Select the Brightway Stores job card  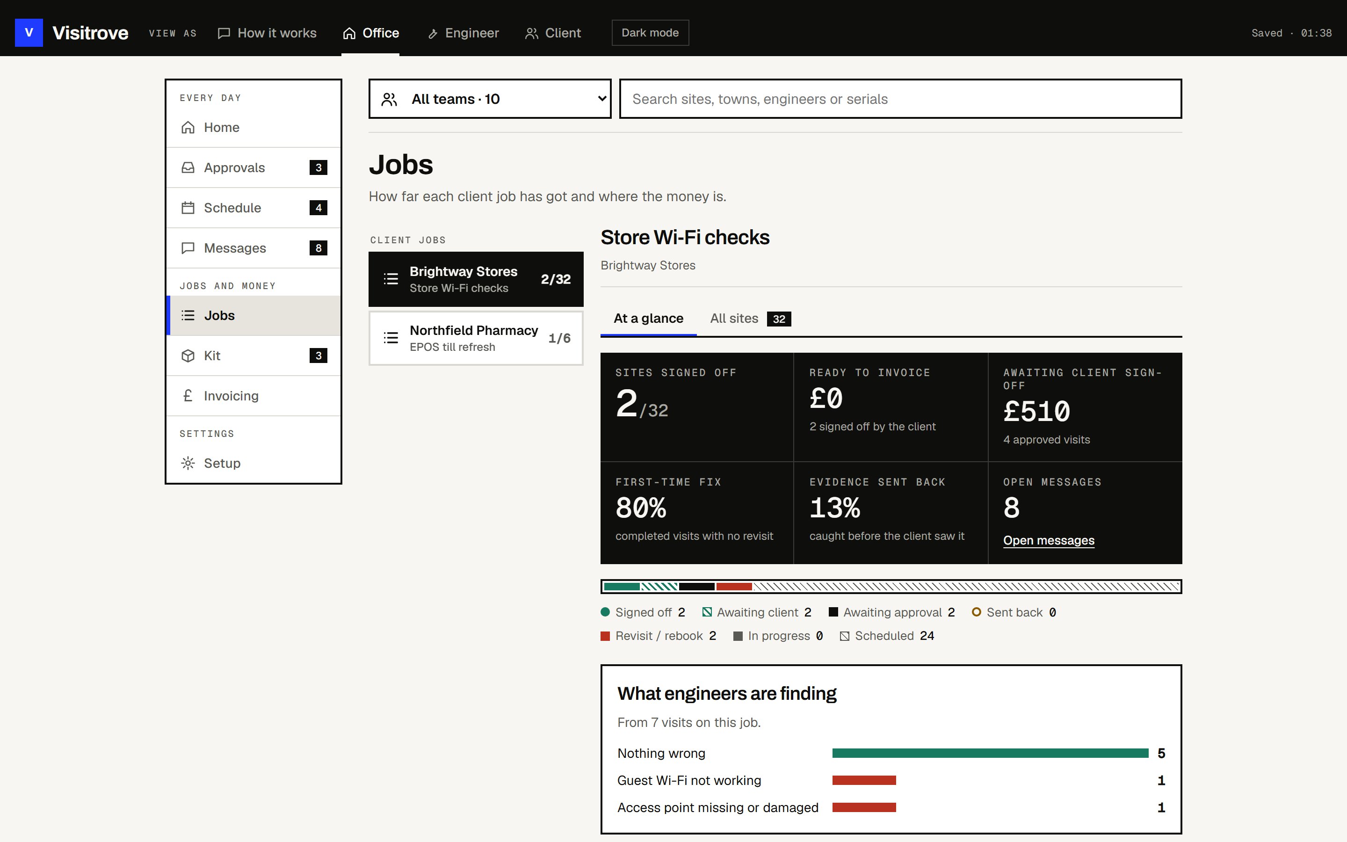pyautogui.click(x=476, y=279)
